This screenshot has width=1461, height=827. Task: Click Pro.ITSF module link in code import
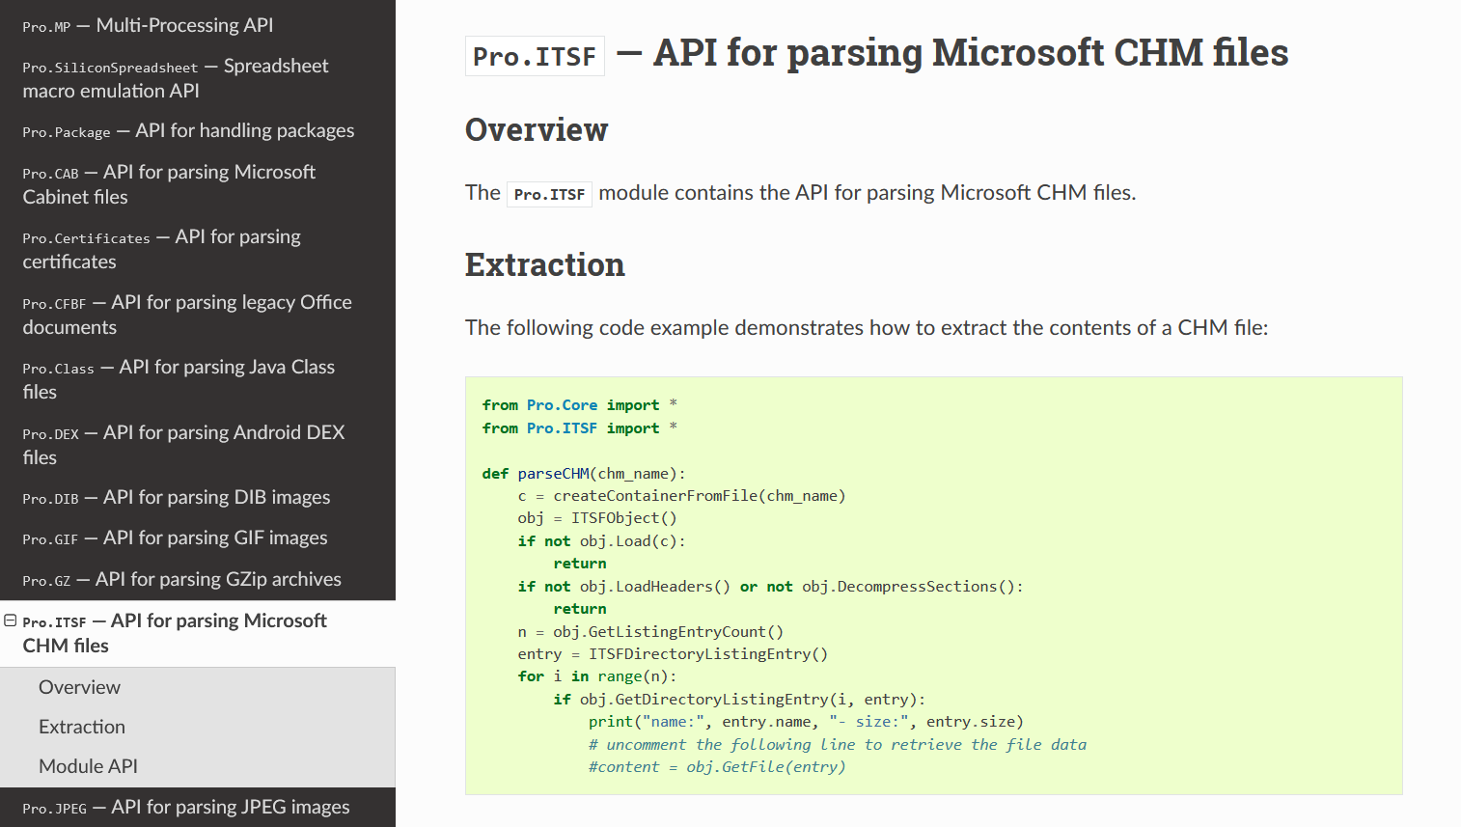pyautogui.click(x=562, y=428)
